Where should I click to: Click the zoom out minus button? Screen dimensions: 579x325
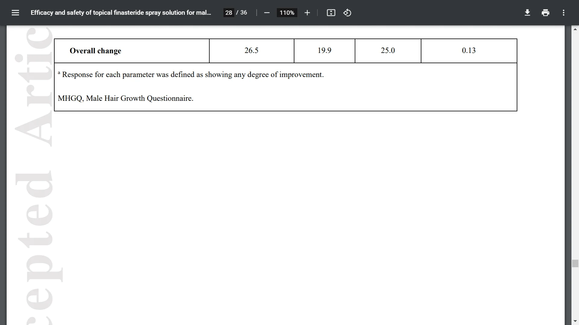(x=267, y=13)
